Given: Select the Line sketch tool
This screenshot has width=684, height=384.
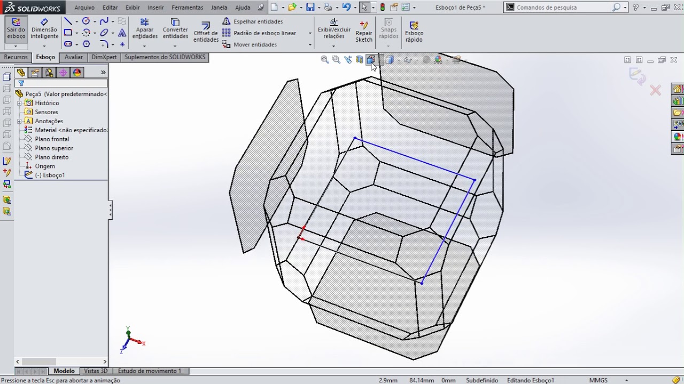Looking at the screenshot, I should [68, 21].
